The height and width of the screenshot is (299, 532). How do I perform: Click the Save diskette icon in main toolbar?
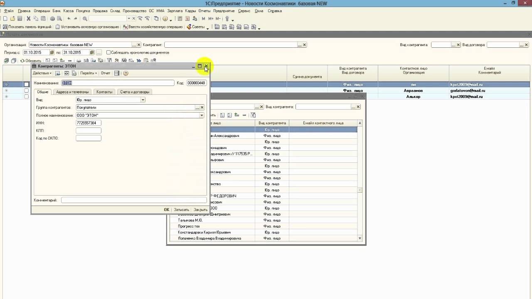point(20,19)
